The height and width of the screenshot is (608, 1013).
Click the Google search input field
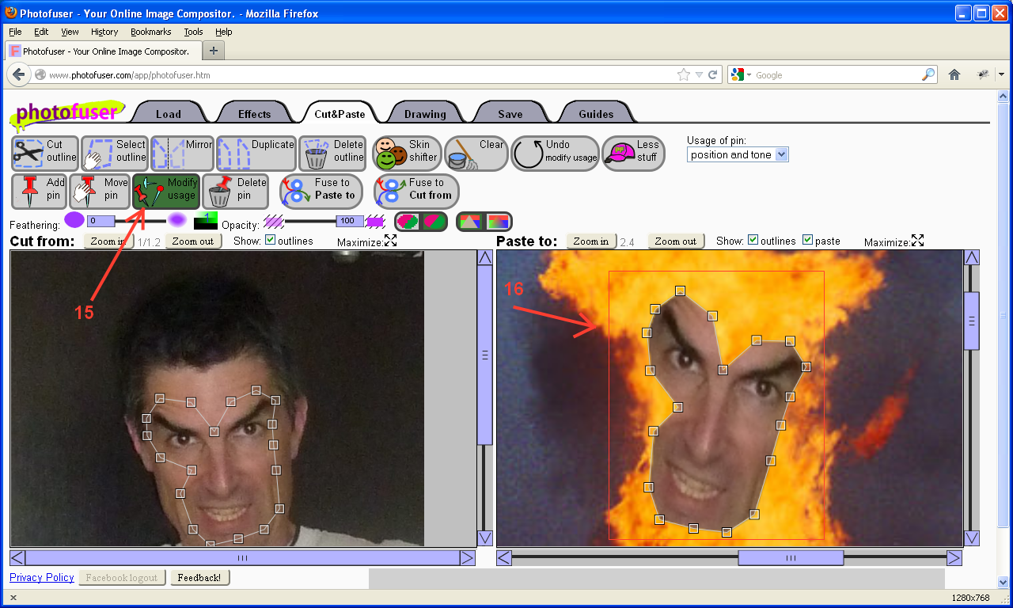[837, 75]
